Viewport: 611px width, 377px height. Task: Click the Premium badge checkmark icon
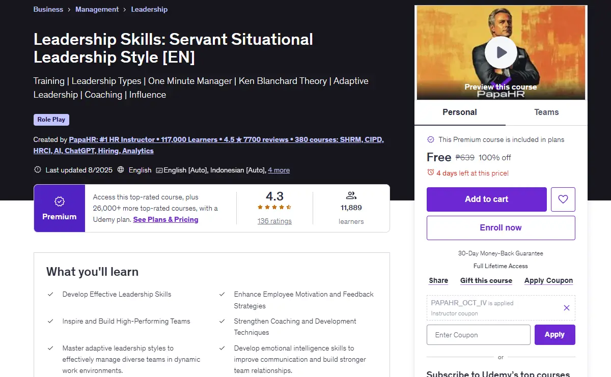click(x=60, y=201)
